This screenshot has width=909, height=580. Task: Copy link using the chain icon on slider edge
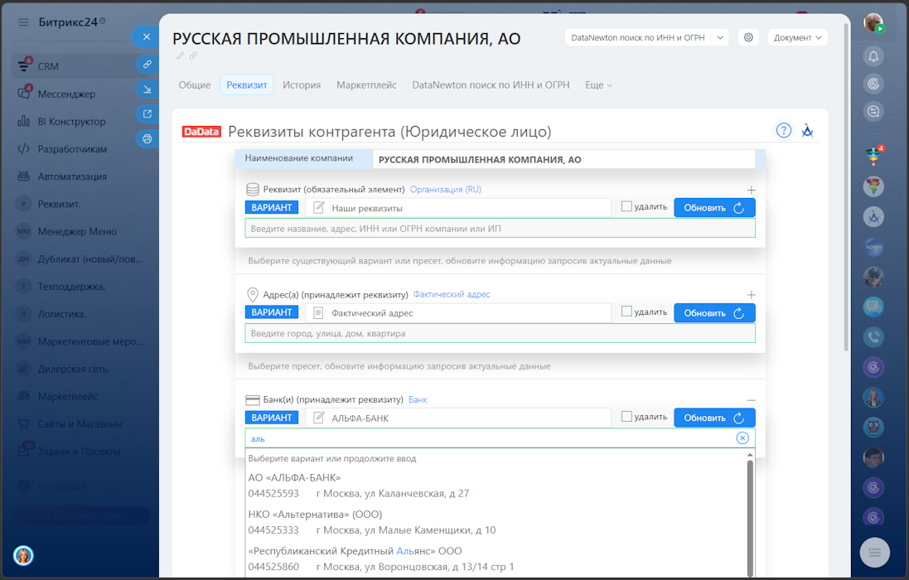coord(147,65)
